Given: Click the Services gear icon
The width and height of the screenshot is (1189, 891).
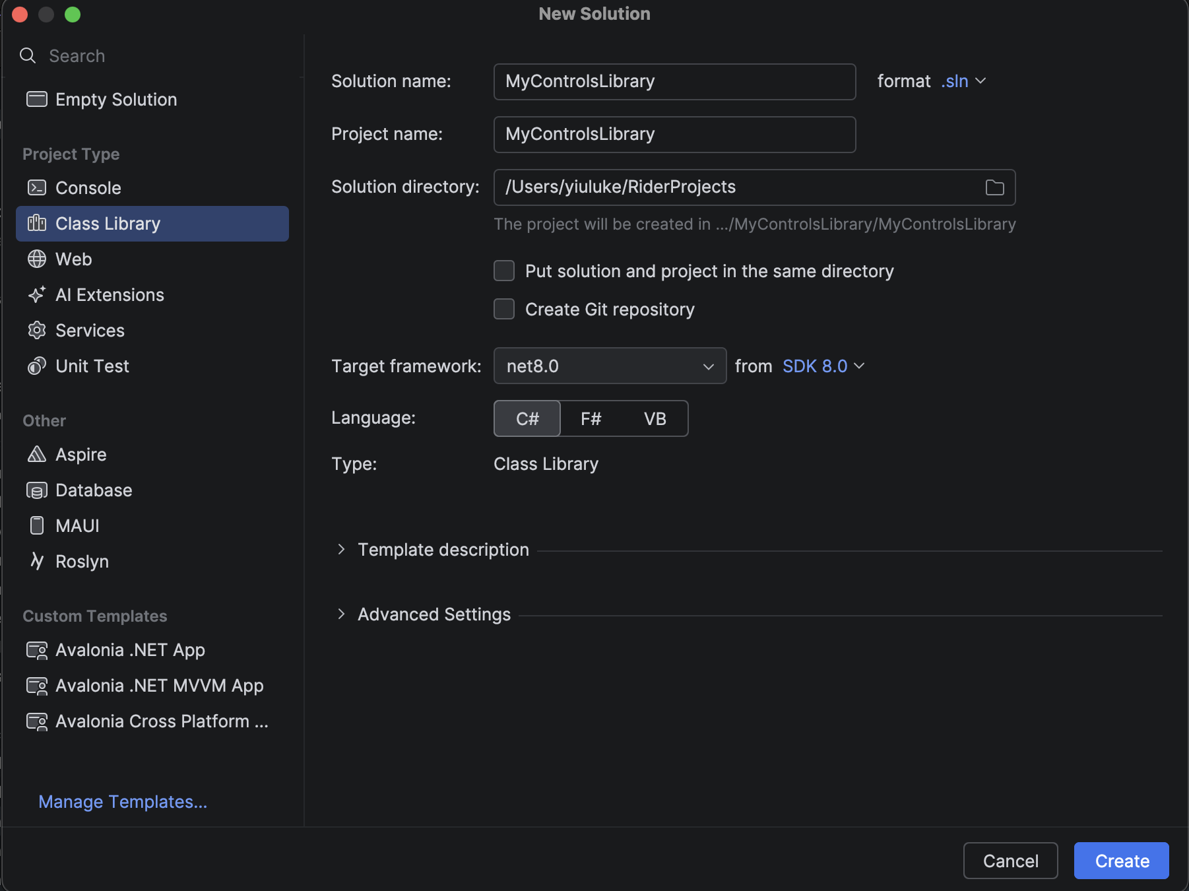Looking at the screenshot, I should point(38,330).
